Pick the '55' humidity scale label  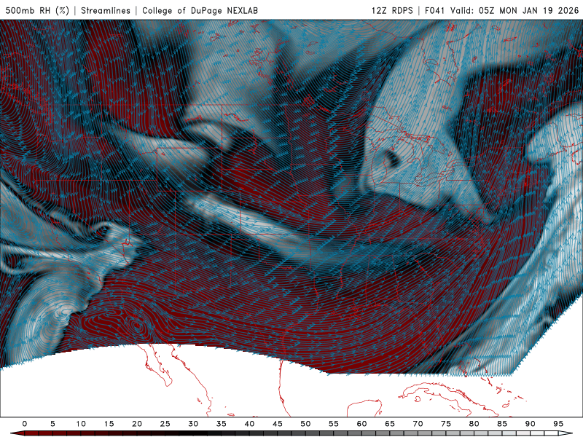point(334,424)
